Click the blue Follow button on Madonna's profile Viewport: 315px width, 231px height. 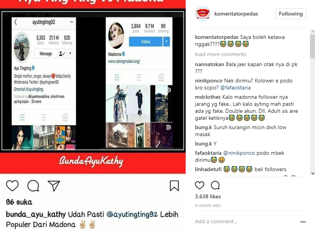point(145,42)
